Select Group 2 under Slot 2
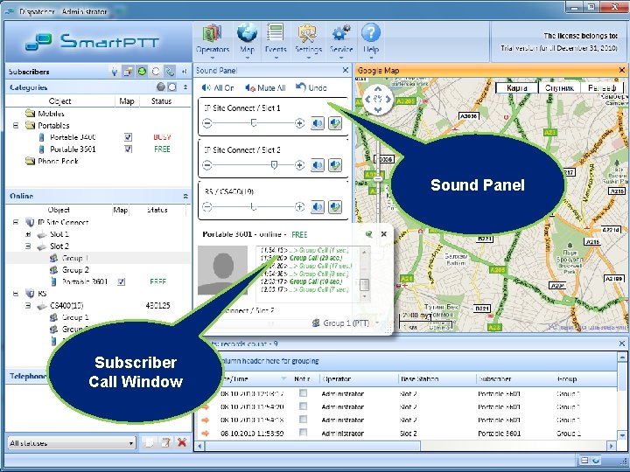630x472 pixels. point(69,270)
